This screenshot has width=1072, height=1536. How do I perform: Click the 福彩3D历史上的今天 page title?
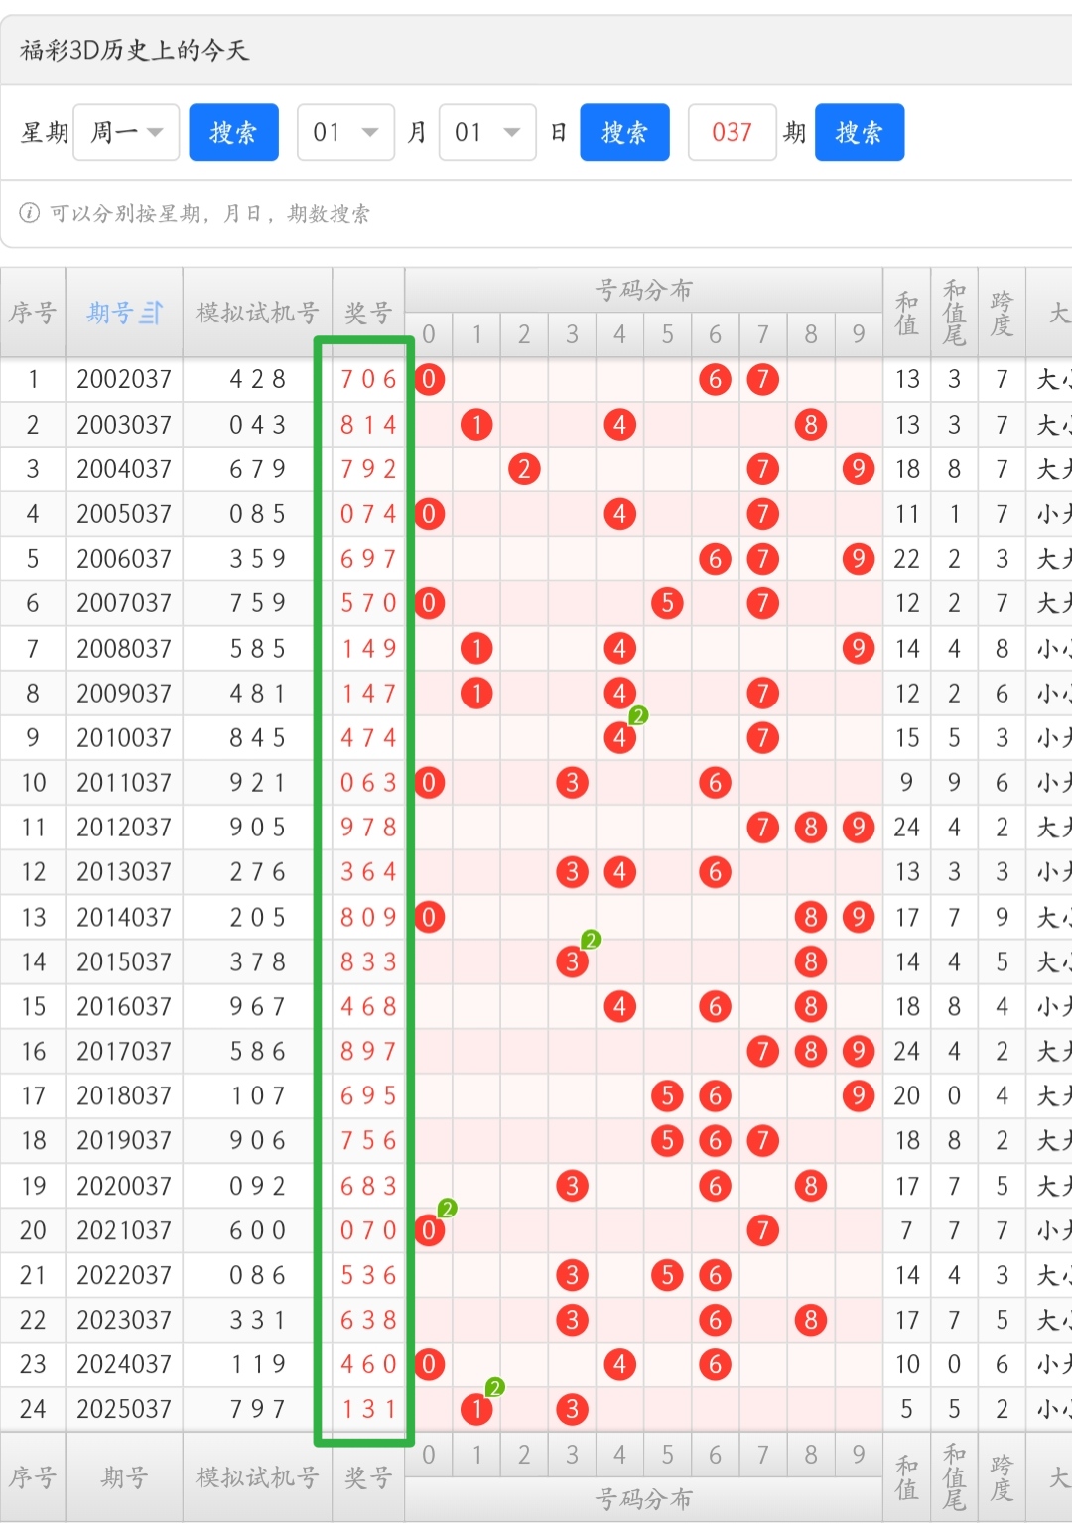click(x=134, y=50)
